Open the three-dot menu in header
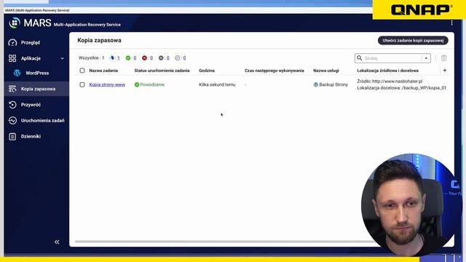The image size is (466, 262). coord(451,23)
